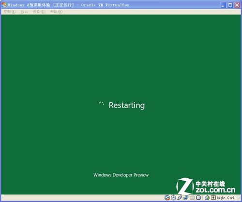Click the Restarting text in guest screen
Viewport: 242px width, 202px height.
[x=127, y=106]
